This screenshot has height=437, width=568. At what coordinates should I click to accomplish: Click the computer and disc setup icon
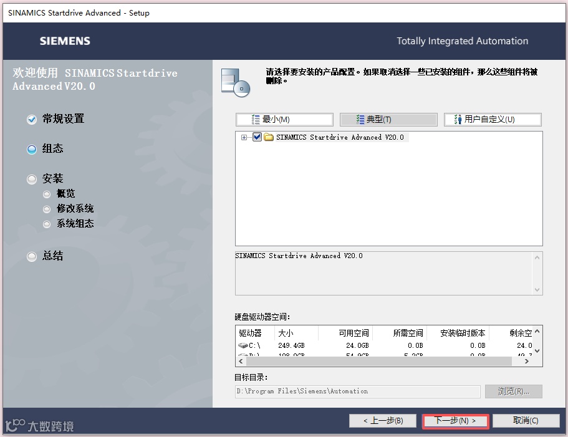point(236,83)
